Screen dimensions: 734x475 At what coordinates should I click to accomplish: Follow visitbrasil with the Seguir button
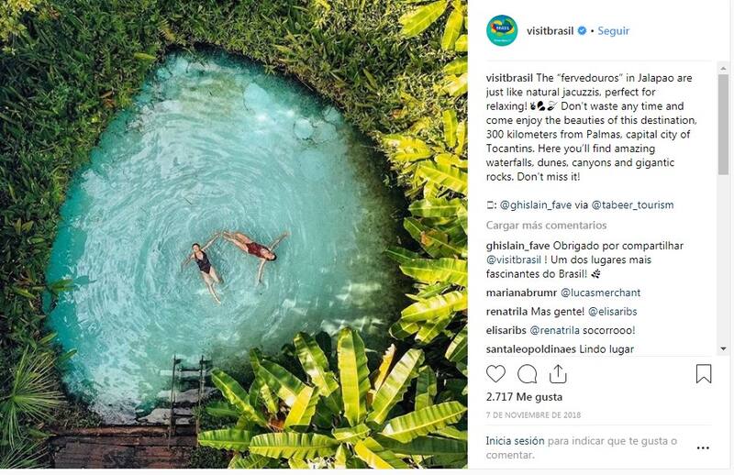614,31
